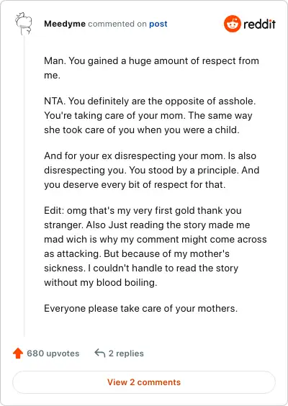
Task: Click the "View 2 comments" button
Action: (144, 382)
